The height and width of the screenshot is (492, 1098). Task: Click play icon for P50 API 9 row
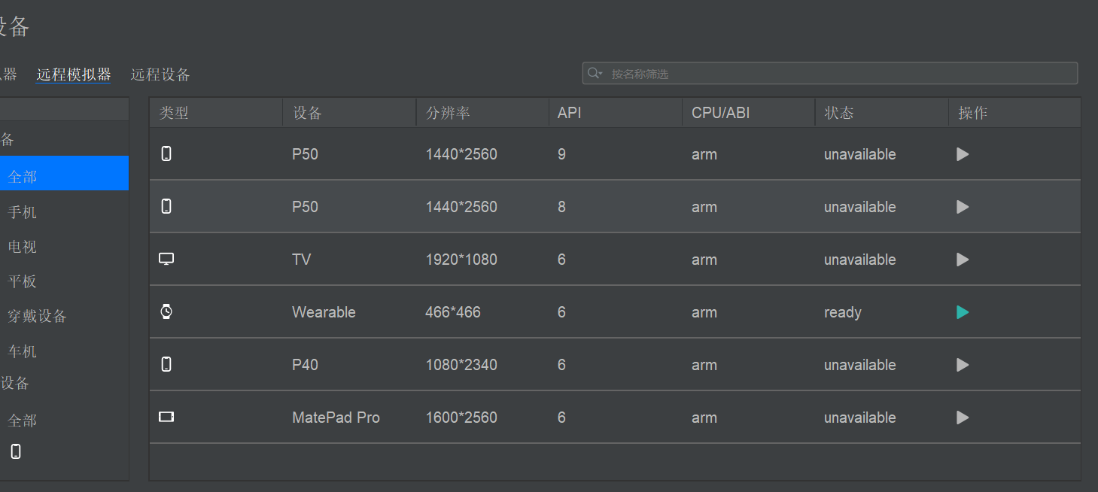(962, 154)
